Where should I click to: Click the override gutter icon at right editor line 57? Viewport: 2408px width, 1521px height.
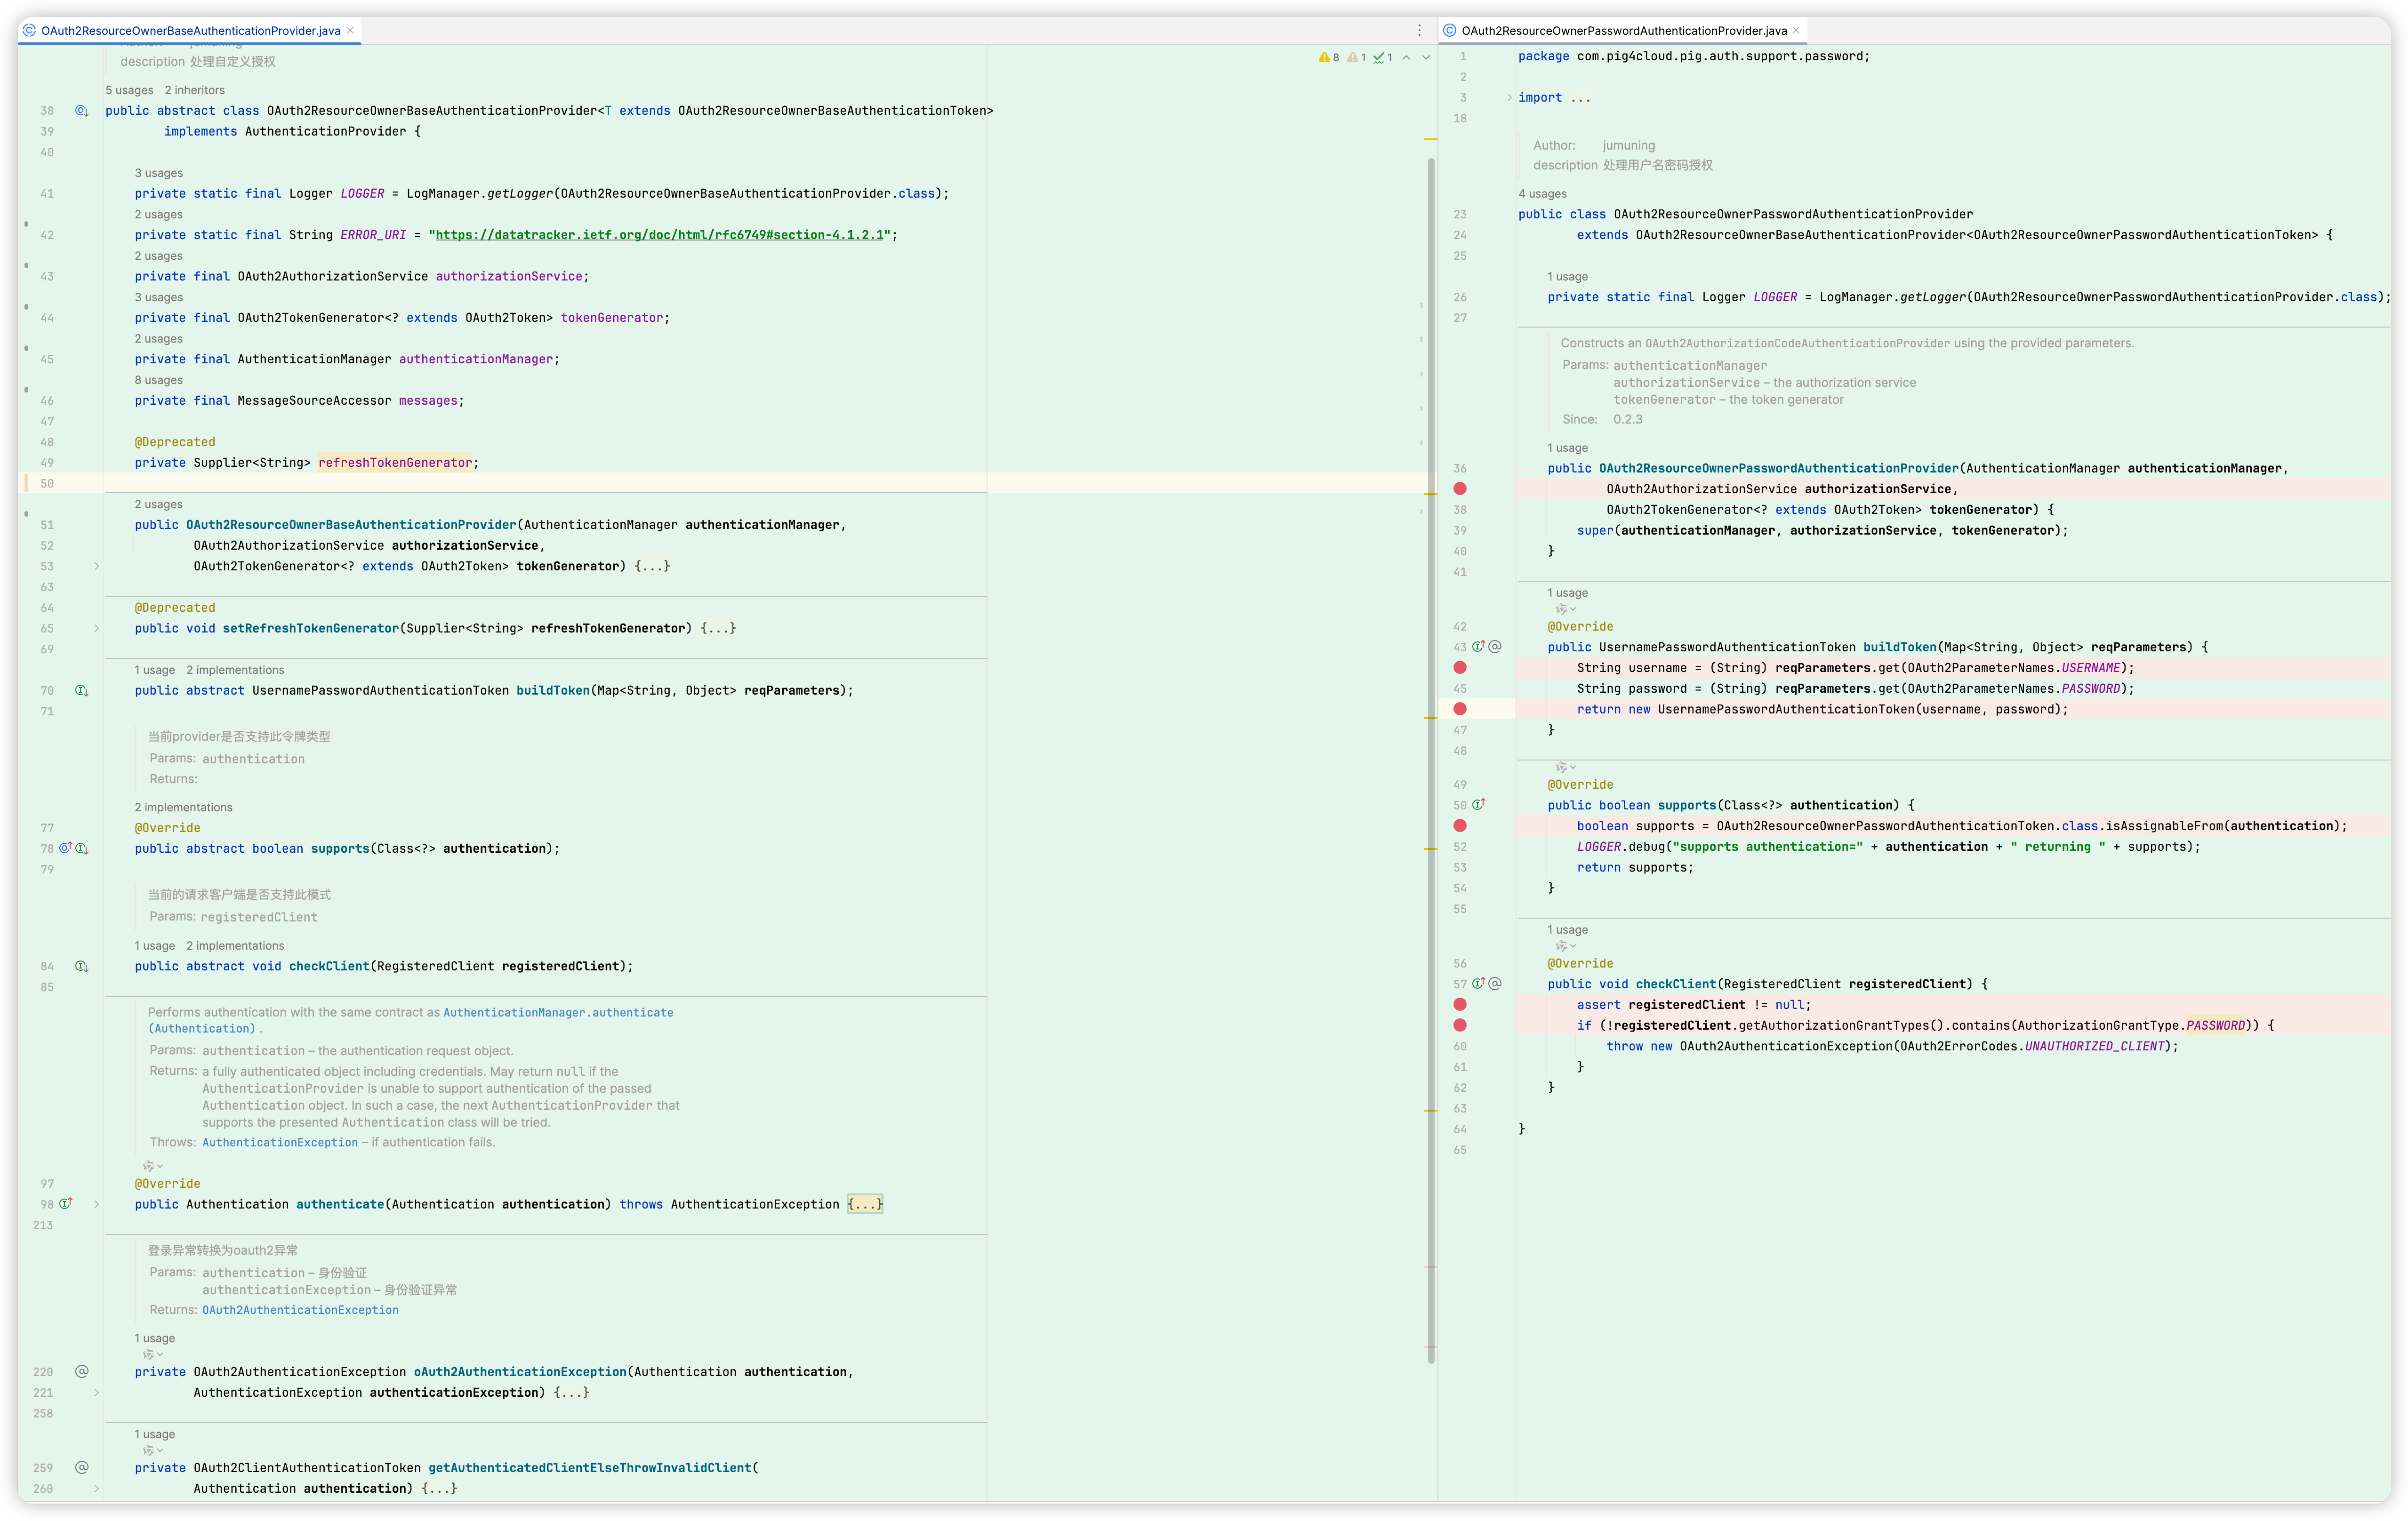point(1478,984)
